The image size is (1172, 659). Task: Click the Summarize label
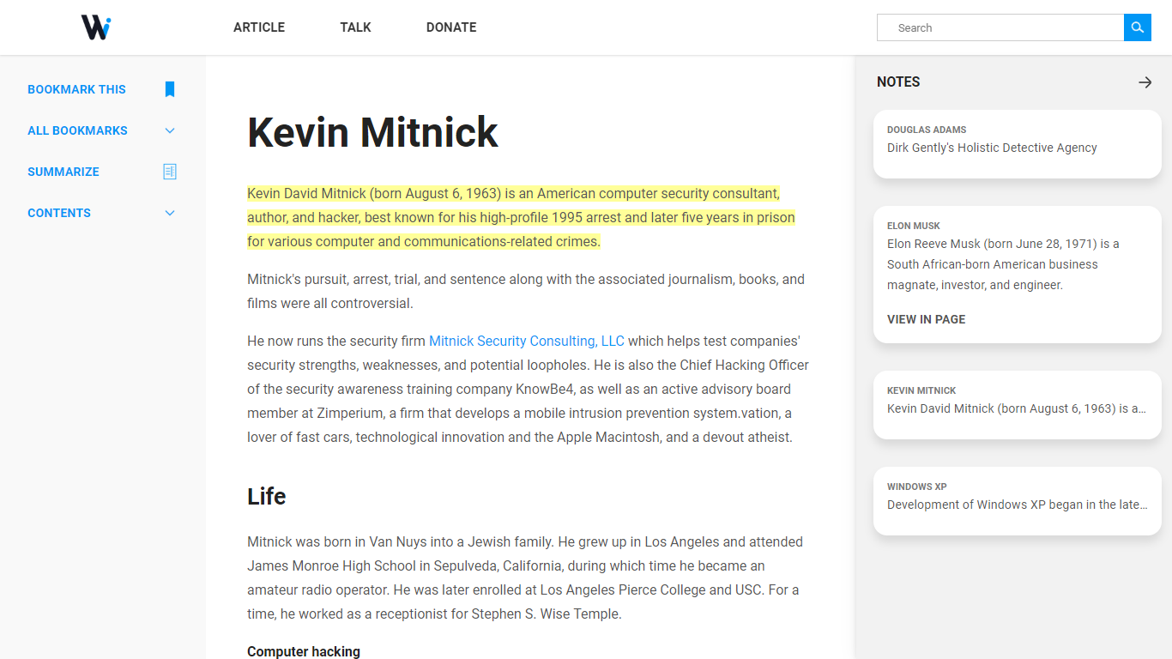(x=63, y=172)
